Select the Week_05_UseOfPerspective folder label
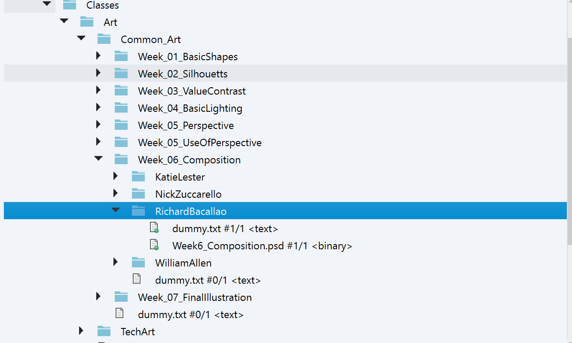The image size is (572, 343). (x=199, y=143)
